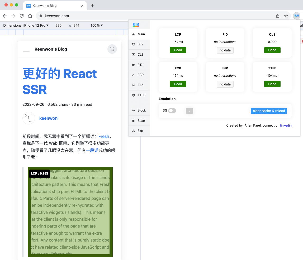Go to the browser home page
303x260 pixels.
click(30, 16)
